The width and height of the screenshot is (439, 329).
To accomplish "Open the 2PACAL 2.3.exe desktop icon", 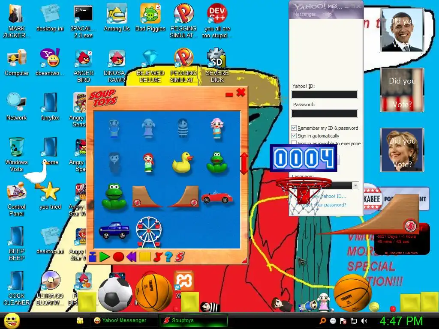I will pos(84,22).
